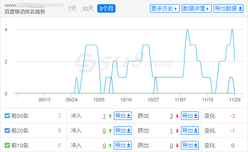Click the 10/05 date axis label
The width and height of the screenshot is (248, 152).
99,100
